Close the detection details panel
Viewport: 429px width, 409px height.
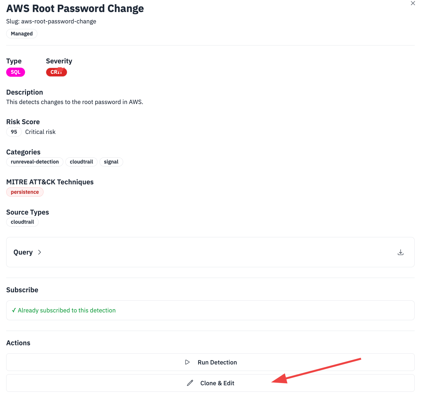pyautogui.click(x=413, y=3)
